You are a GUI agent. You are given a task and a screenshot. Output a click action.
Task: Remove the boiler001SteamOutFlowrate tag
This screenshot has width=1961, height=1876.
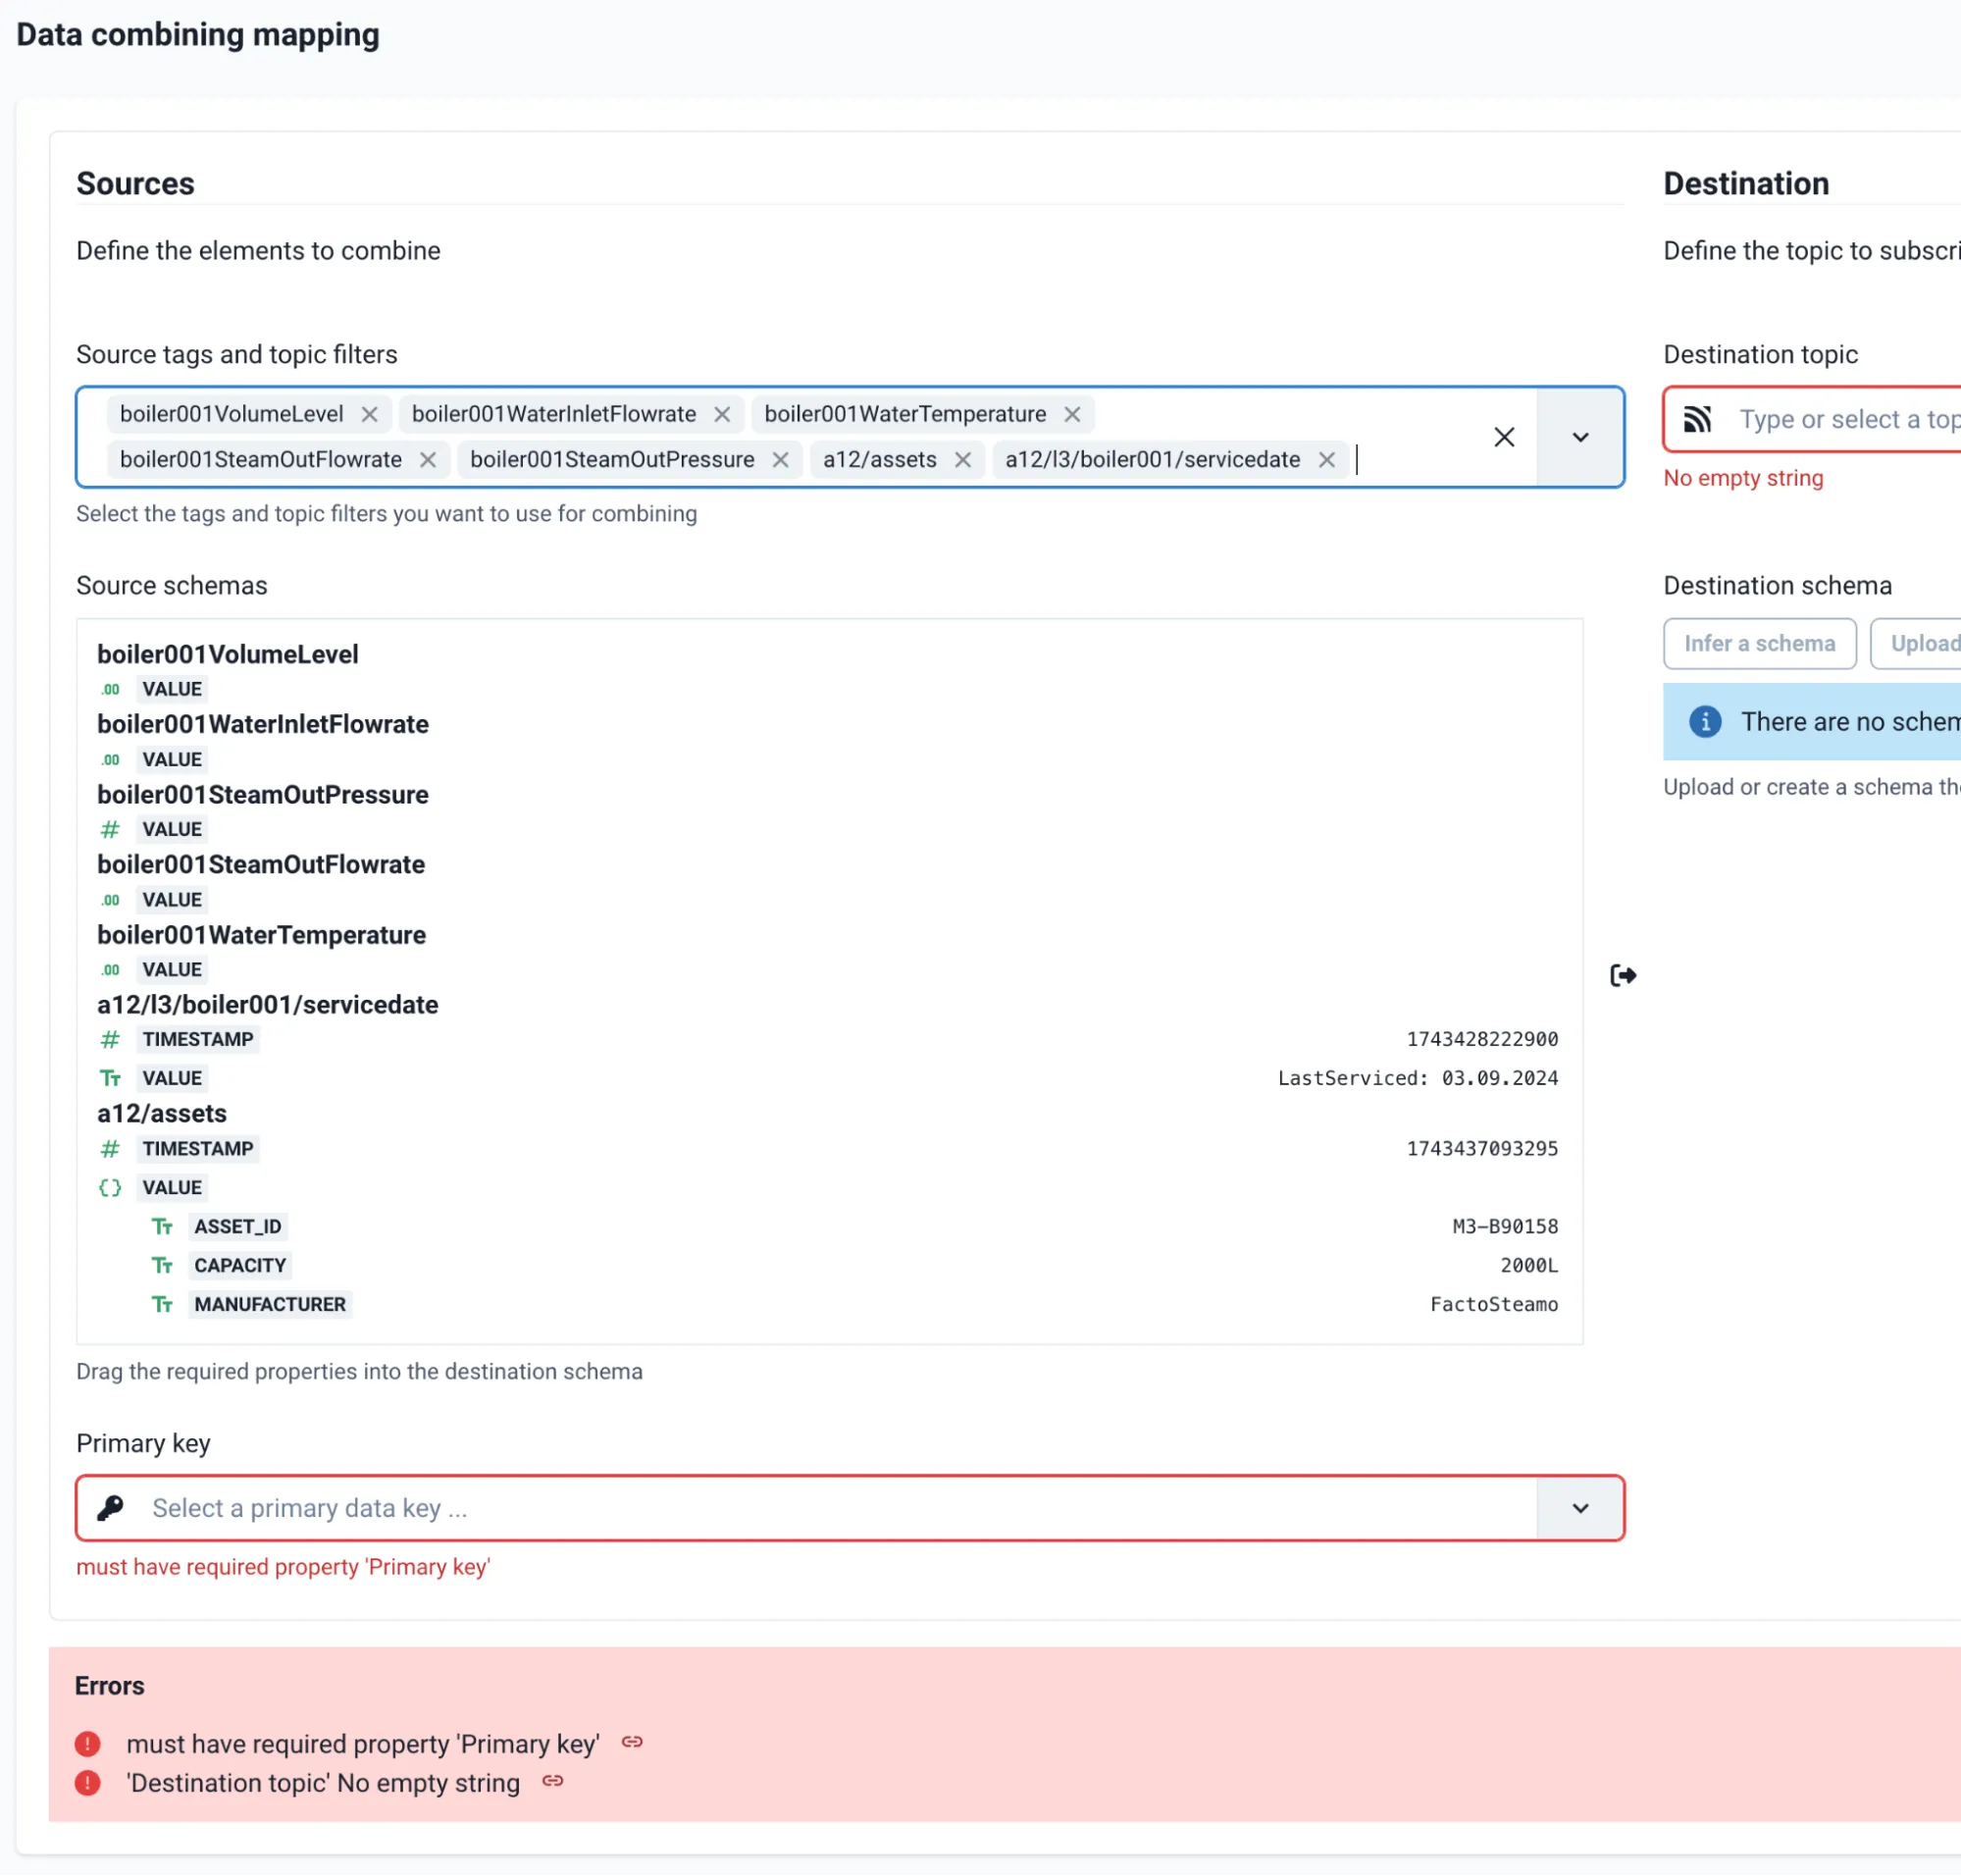(x=428, y=460)
